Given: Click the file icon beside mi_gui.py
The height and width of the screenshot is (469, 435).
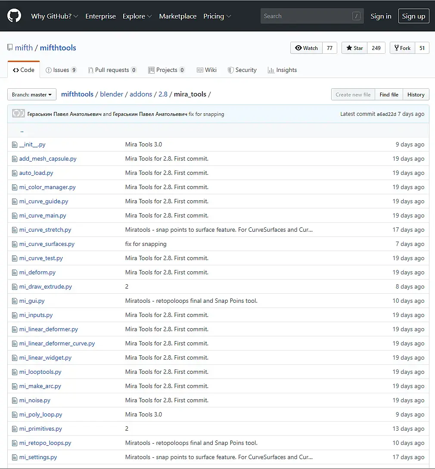Looking at the screenshot, I should click(15, 301).
